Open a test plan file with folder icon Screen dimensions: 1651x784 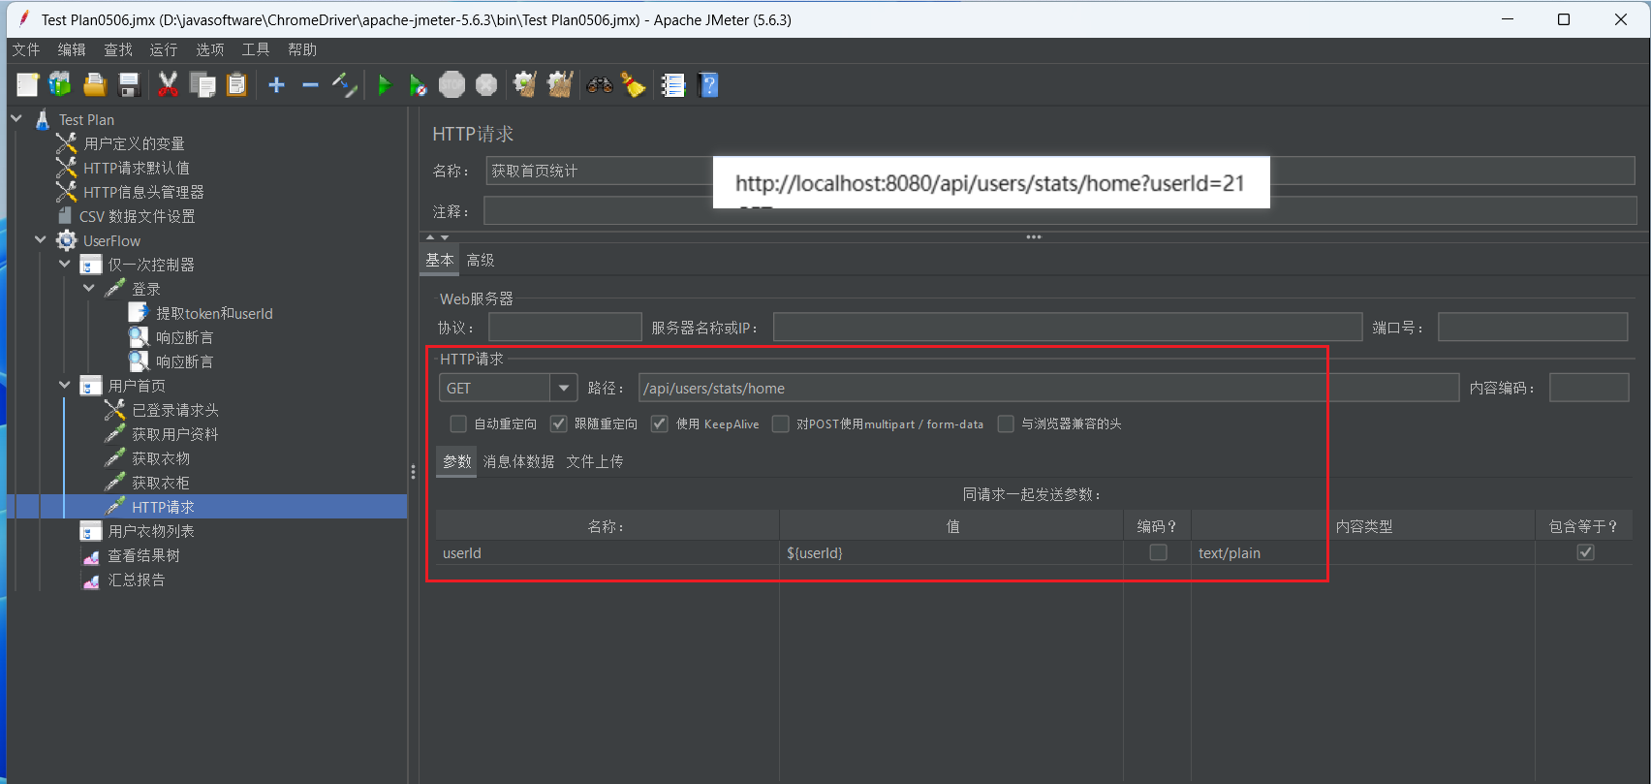95,85
